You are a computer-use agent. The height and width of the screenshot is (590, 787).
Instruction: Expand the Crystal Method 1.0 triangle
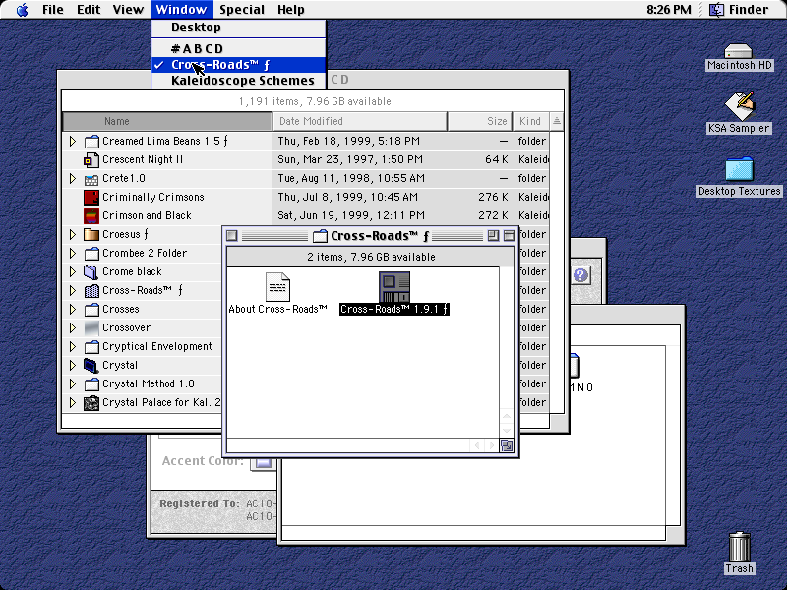72,383
